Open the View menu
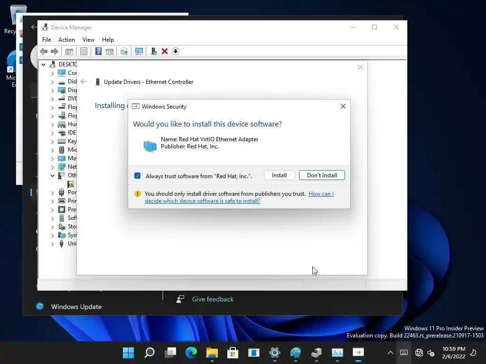486x364 pixels. click(x=88, y=40)
